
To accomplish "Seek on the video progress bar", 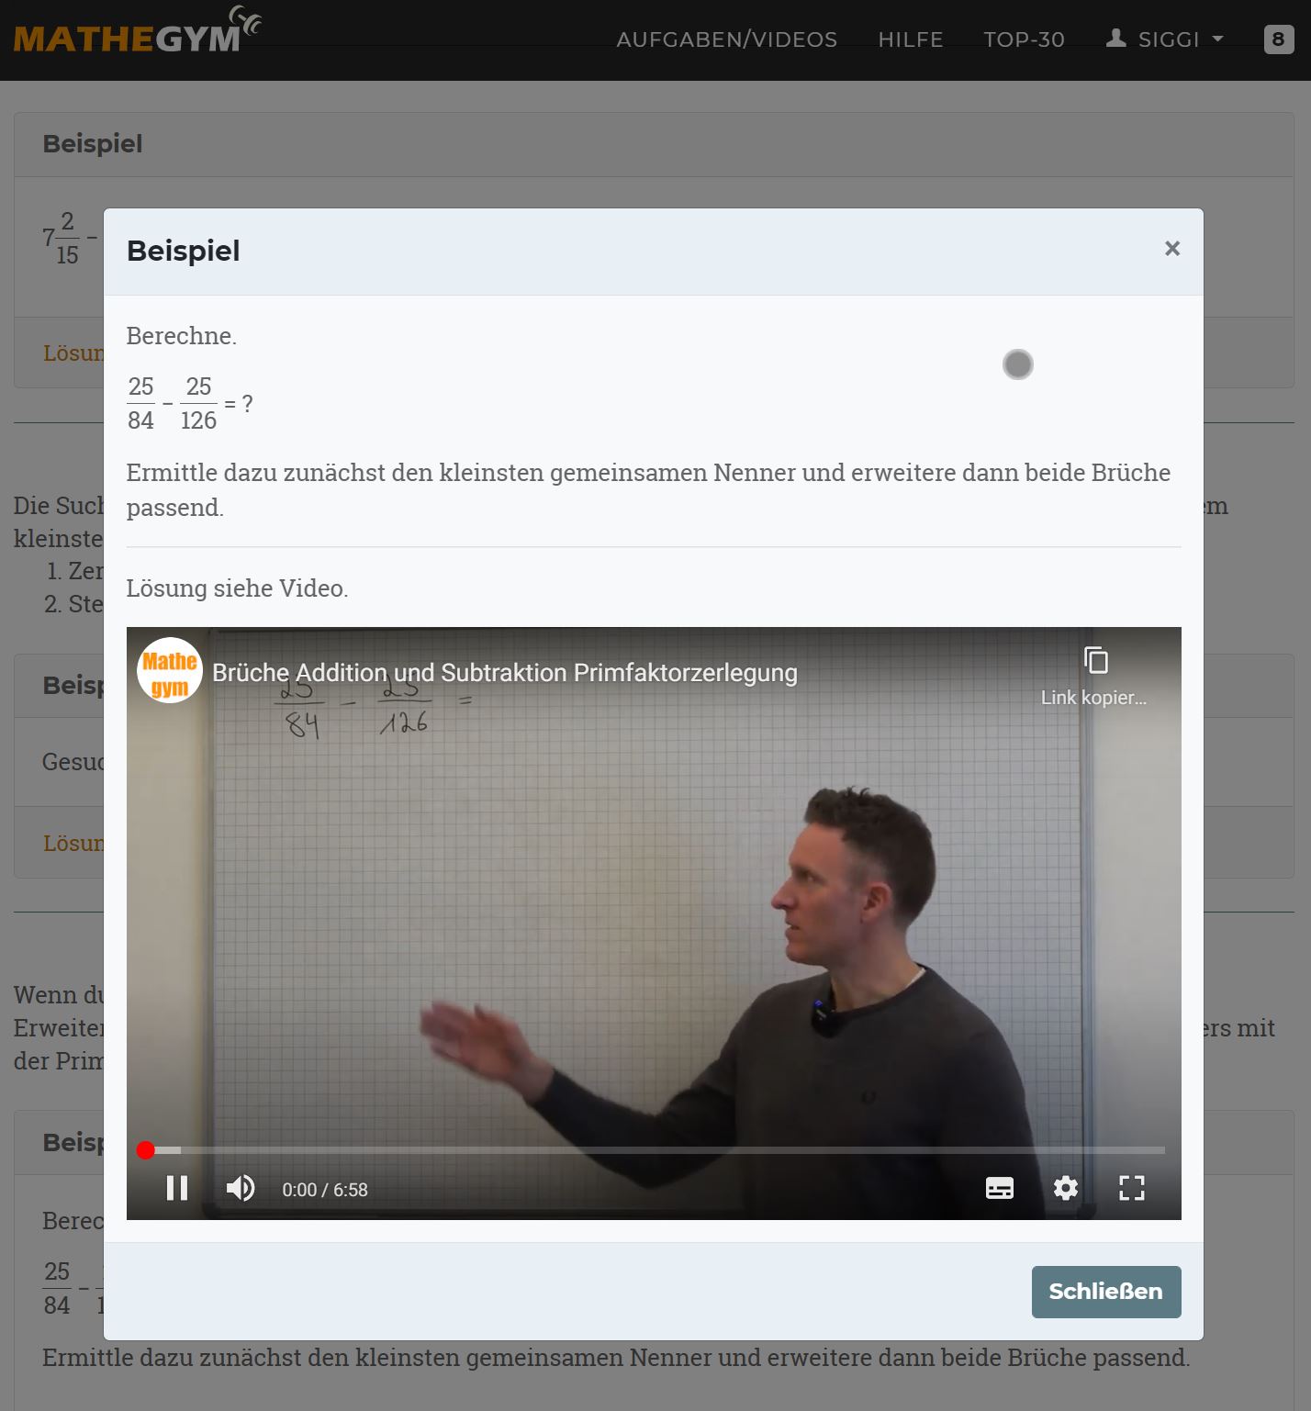I will coord(655,1149).
